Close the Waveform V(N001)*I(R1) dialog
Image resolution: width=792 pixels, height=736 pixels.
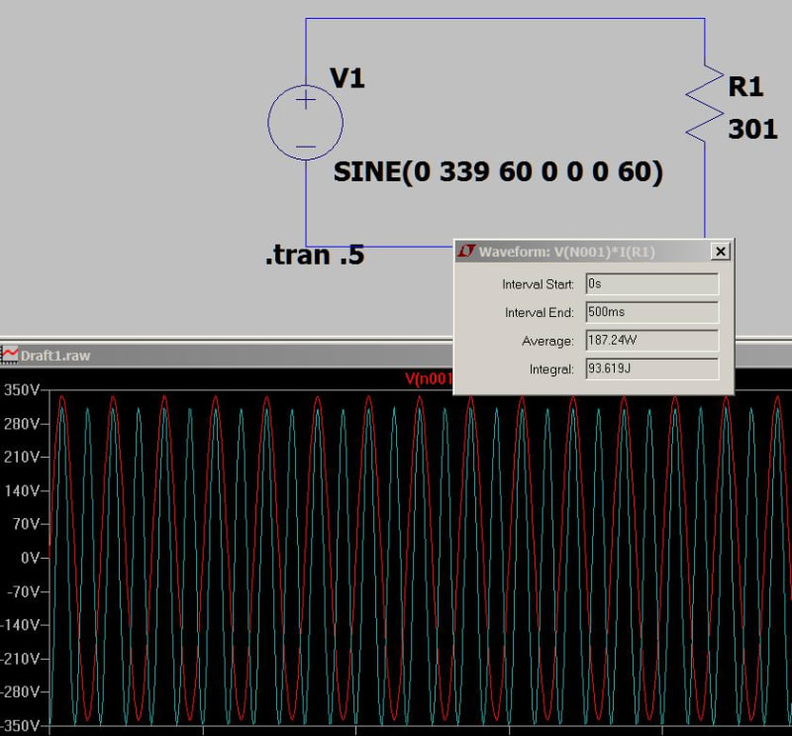pos(721,252)
